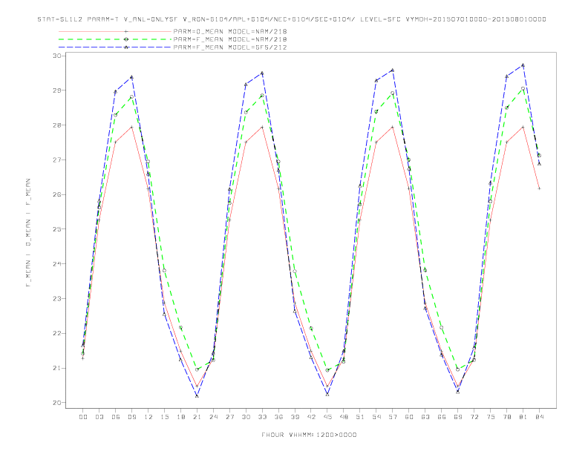Select legend text PARM=F_MEAN MODEL=GFS/212

tap(230, 47)
